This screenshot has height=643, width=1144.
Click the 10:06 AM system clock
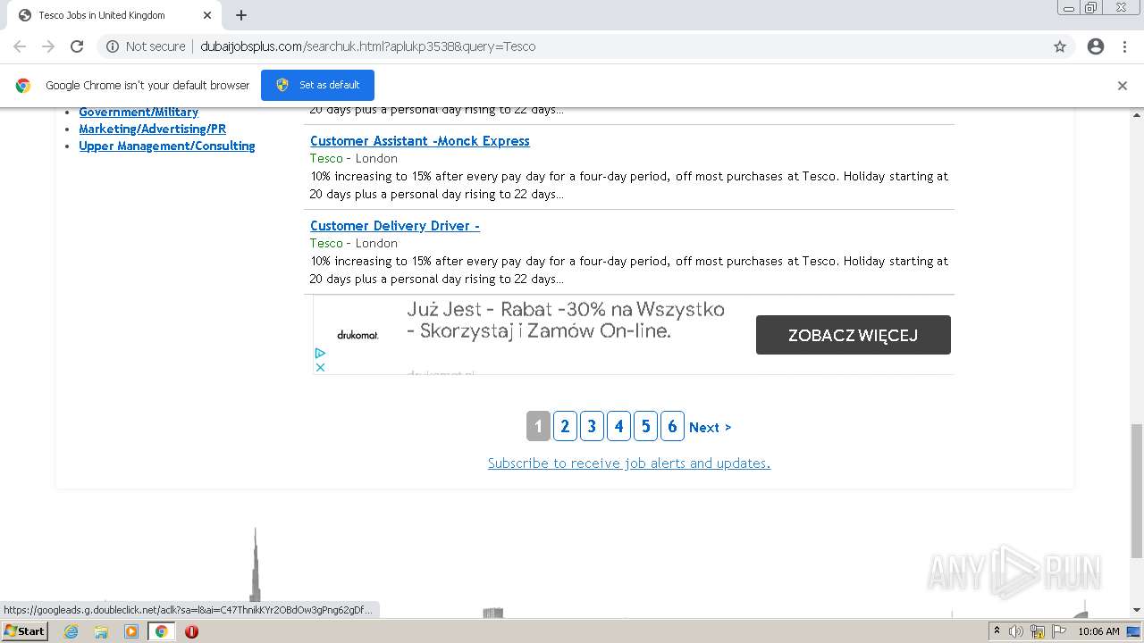pos(1098,631)
